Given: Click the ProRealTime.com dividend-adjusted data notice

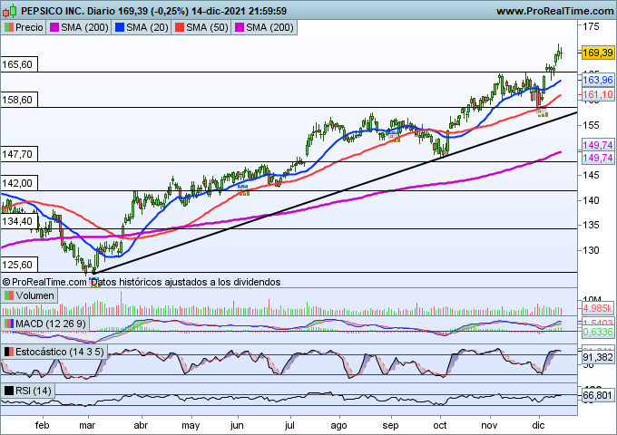Looking at the screenshot, I should click(x=142, y=282).
